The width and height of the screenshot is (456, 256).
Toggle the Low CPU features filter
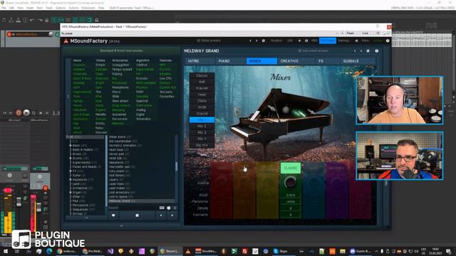[165, 78]
